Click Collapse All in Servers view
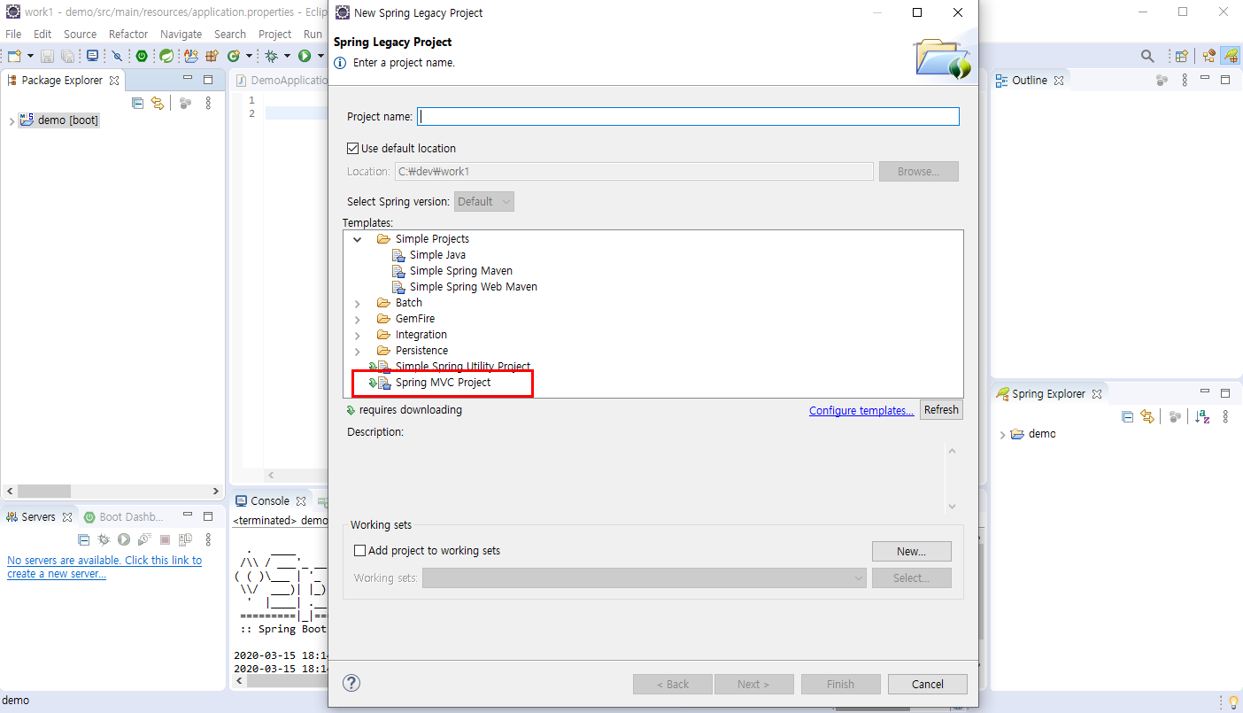Image resolution: width=1243 pixels, height=713 pixels. pyautogui.click(x=84, y=539)
